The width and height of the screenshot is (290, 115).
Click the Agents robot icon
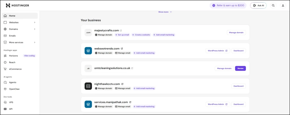(5, 82)
